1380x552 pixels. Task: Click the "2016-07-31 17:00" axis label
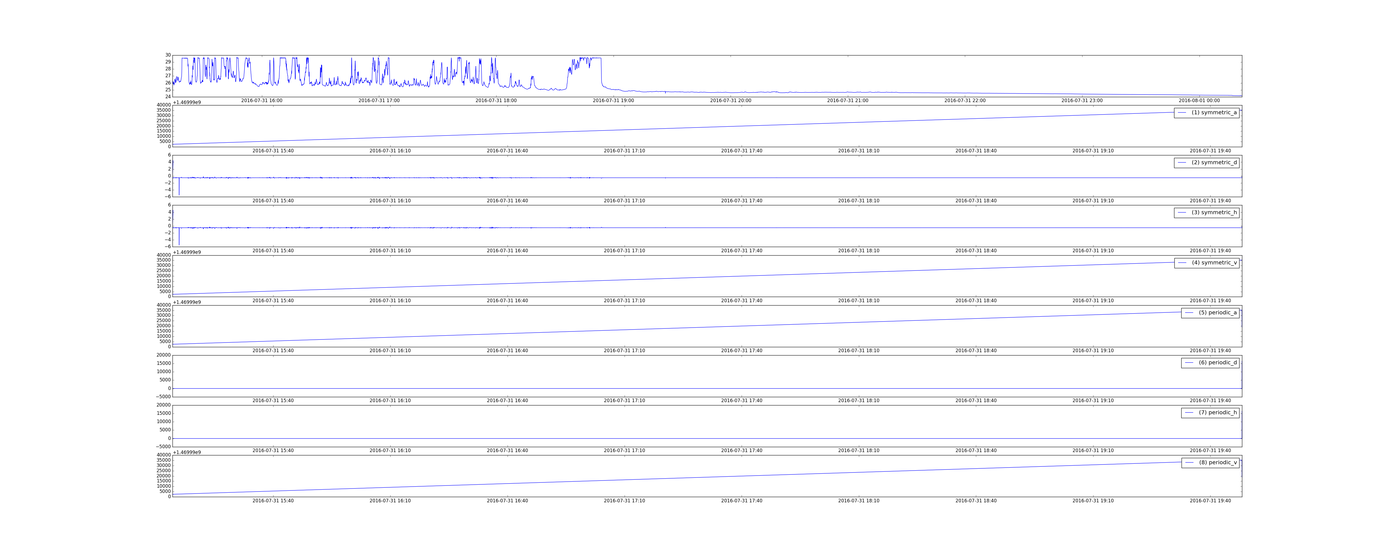[379, 101]
